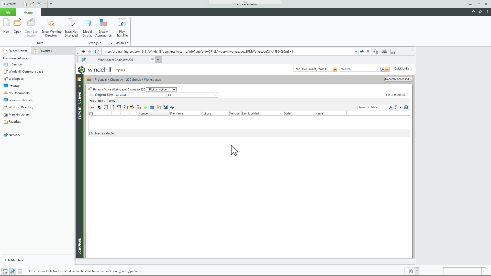
Task: Open the Tools menu in the Object List
Action: 111,101
